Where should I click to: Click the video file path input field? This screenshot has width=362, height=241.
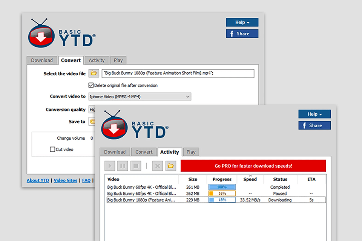[178, 73]
